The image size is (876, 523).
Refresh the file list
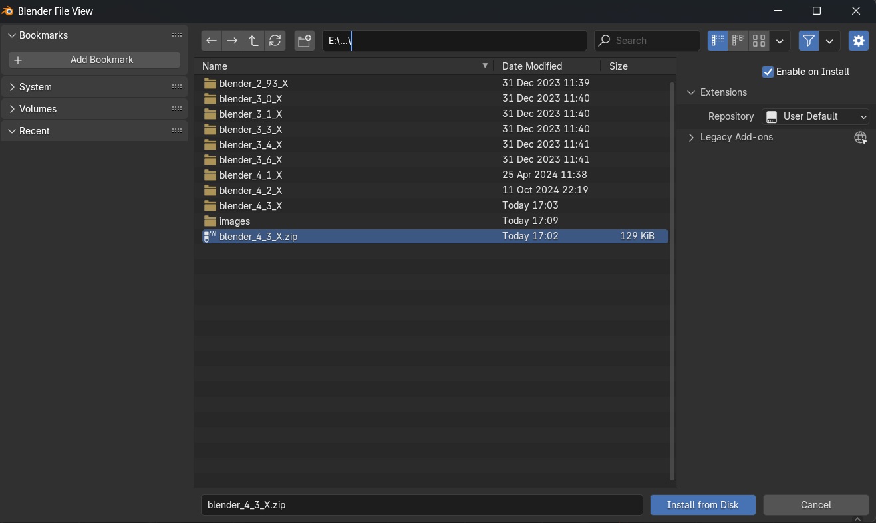point(275,41)
